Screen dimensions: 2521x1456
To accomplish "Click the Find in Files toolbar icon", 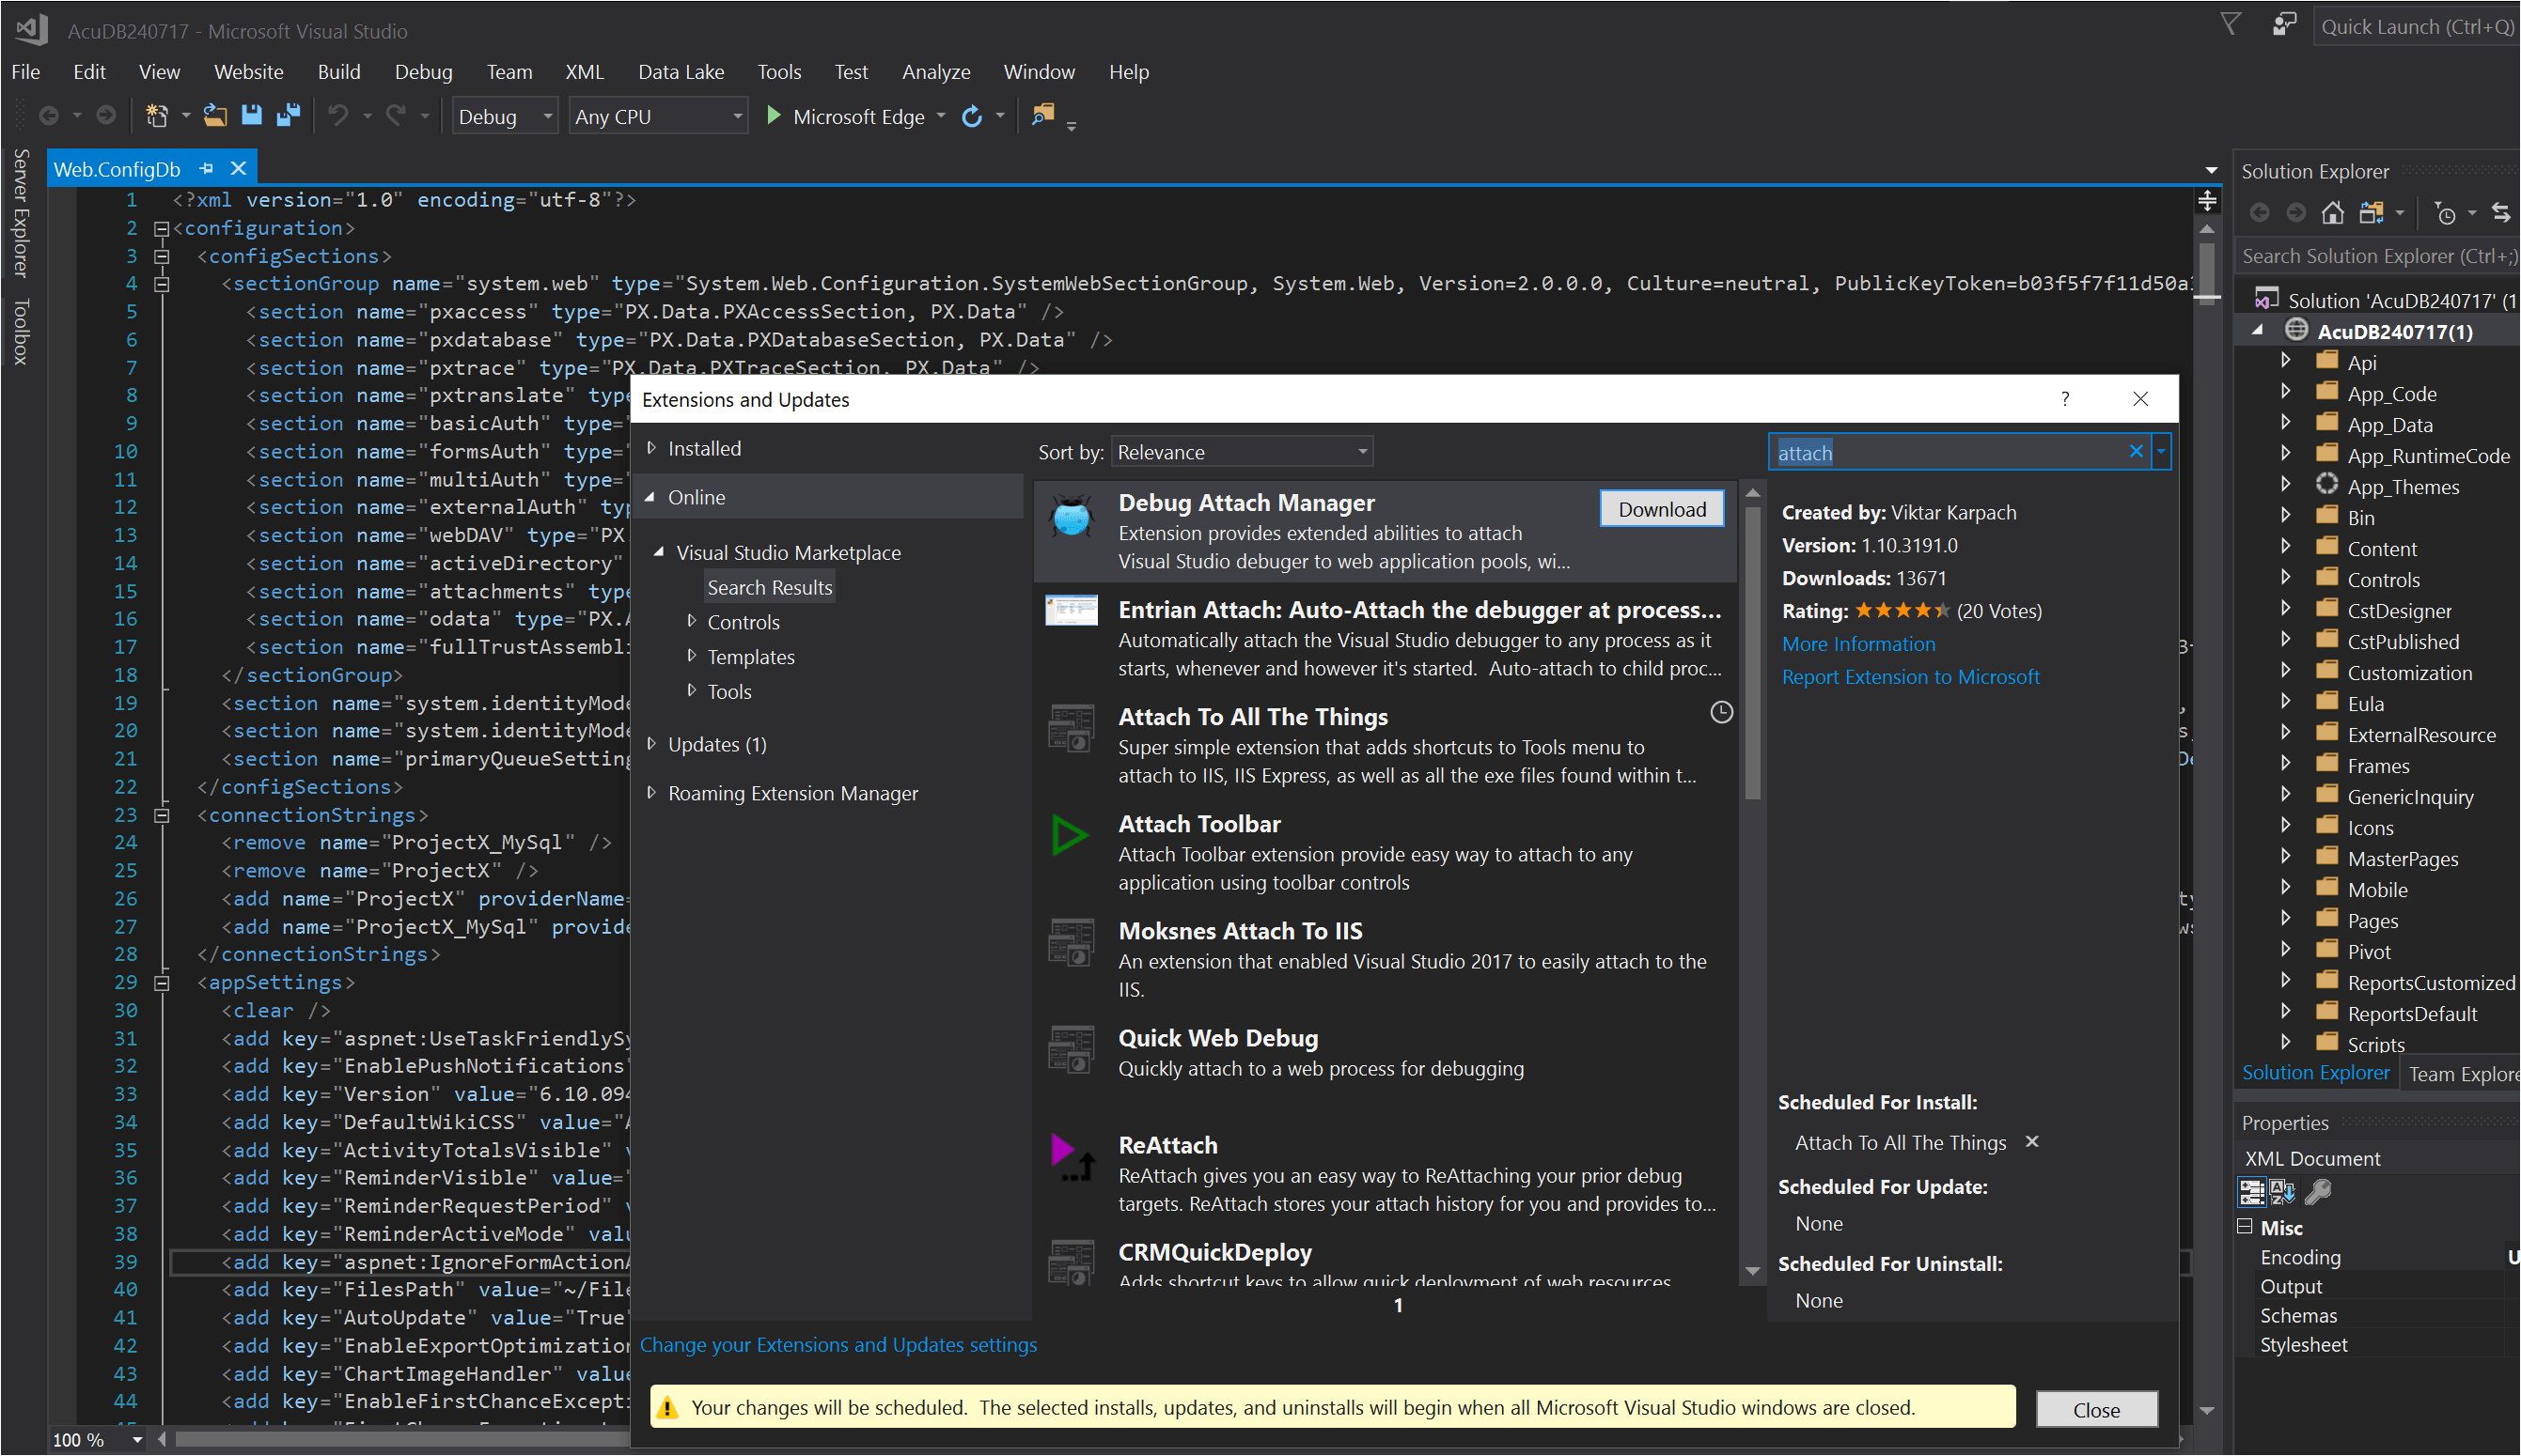I will tap(1042, 116).
